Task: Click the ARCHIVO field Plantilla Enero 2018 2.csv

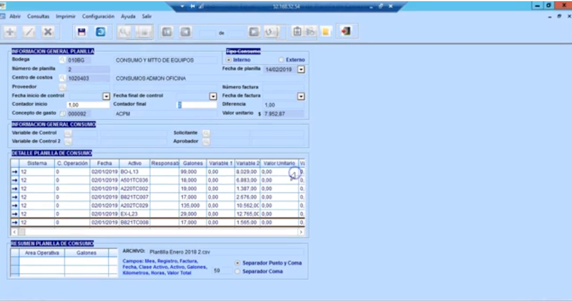Action: pyautogui.click(x=226, y=252)
